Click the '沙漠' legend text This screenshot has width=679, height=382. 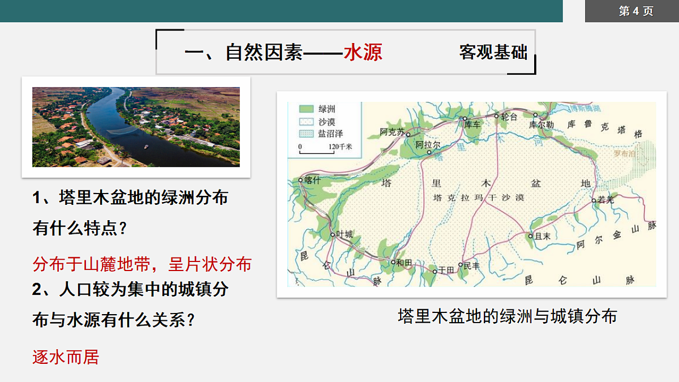[x=327, y=121]
